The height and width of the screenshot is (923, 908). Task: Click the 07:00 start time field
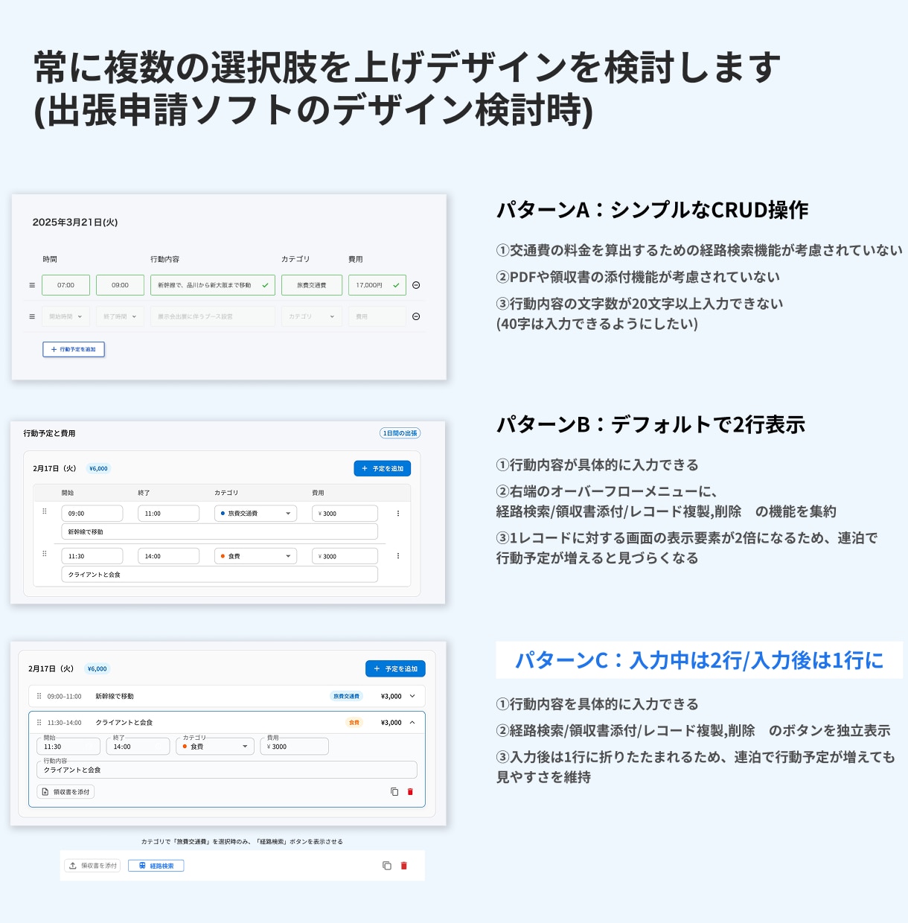65,285
